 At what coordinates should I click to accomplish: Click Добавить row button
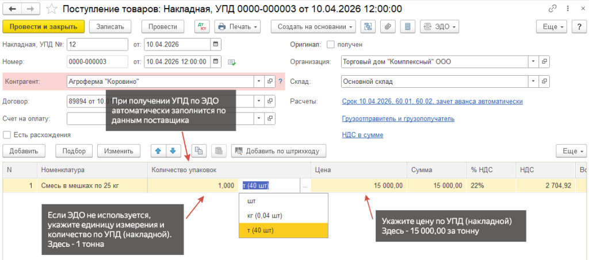[x=24, y=151]
